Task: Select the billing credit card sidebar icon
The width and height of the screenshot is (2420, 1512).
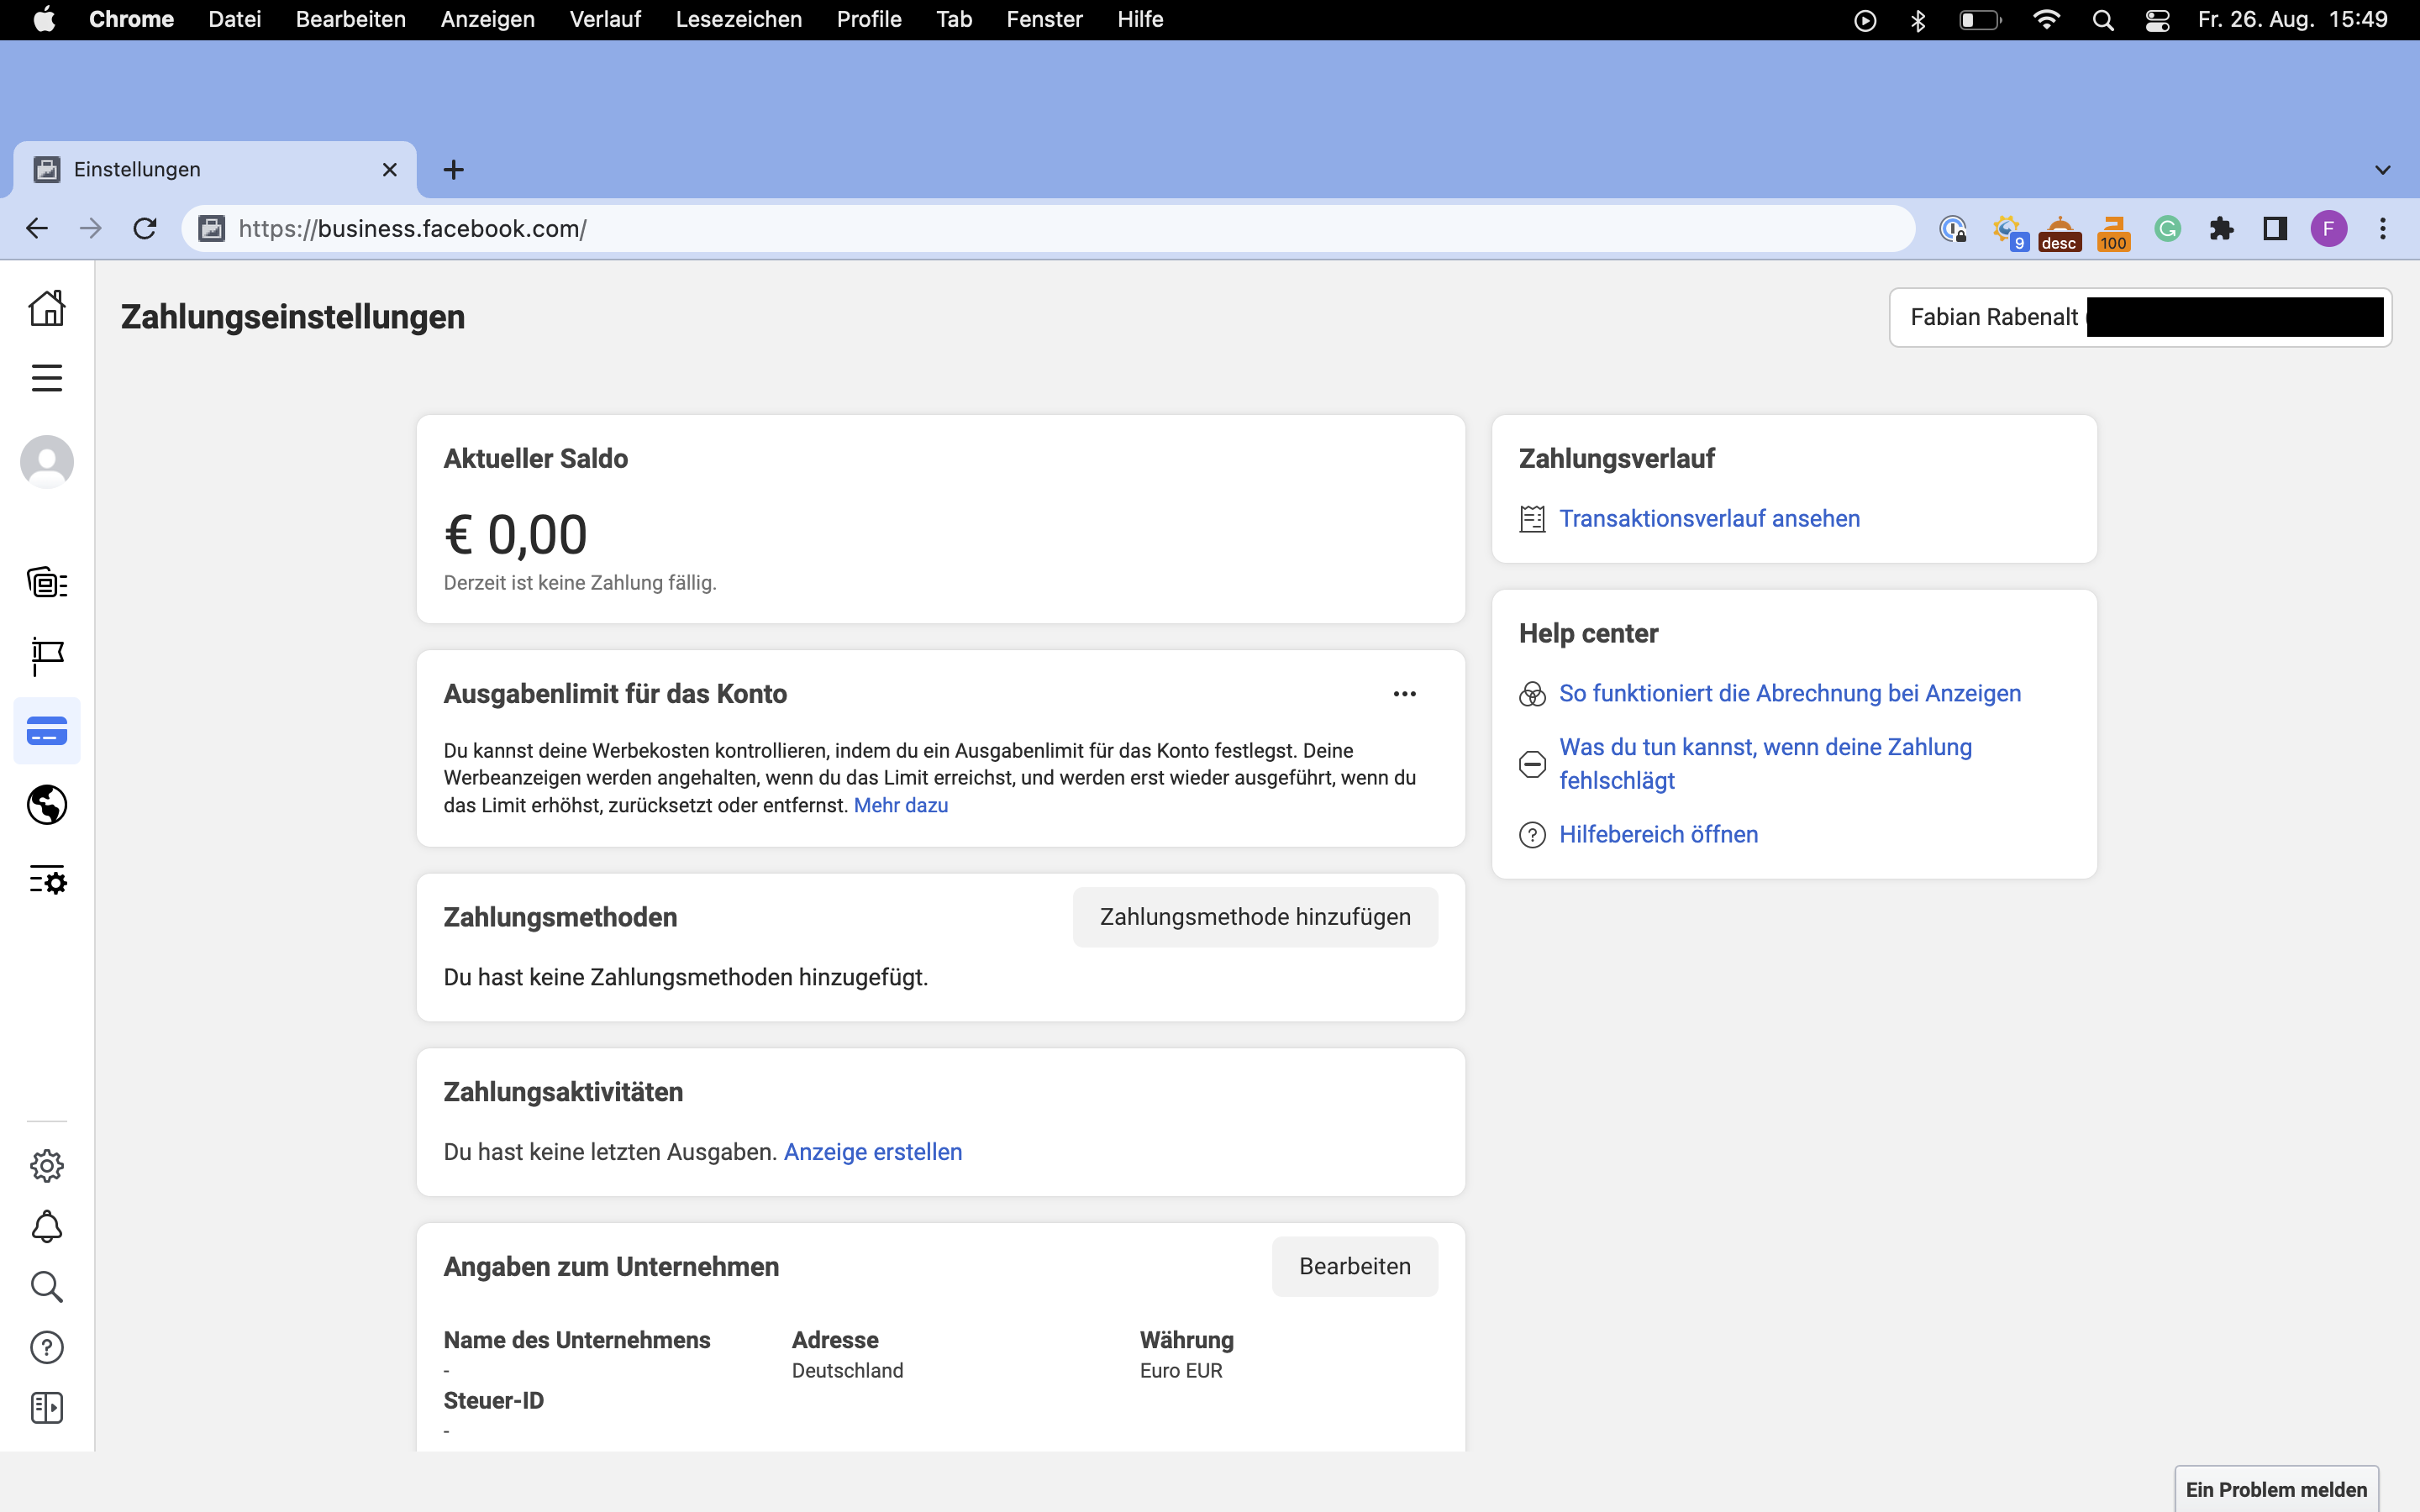Action: 47,731
